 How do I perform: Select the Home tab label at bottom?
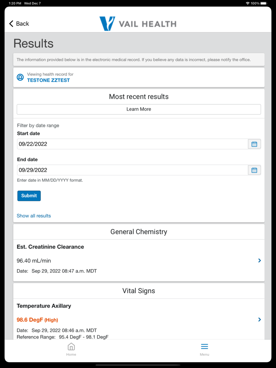coord(71,354)
